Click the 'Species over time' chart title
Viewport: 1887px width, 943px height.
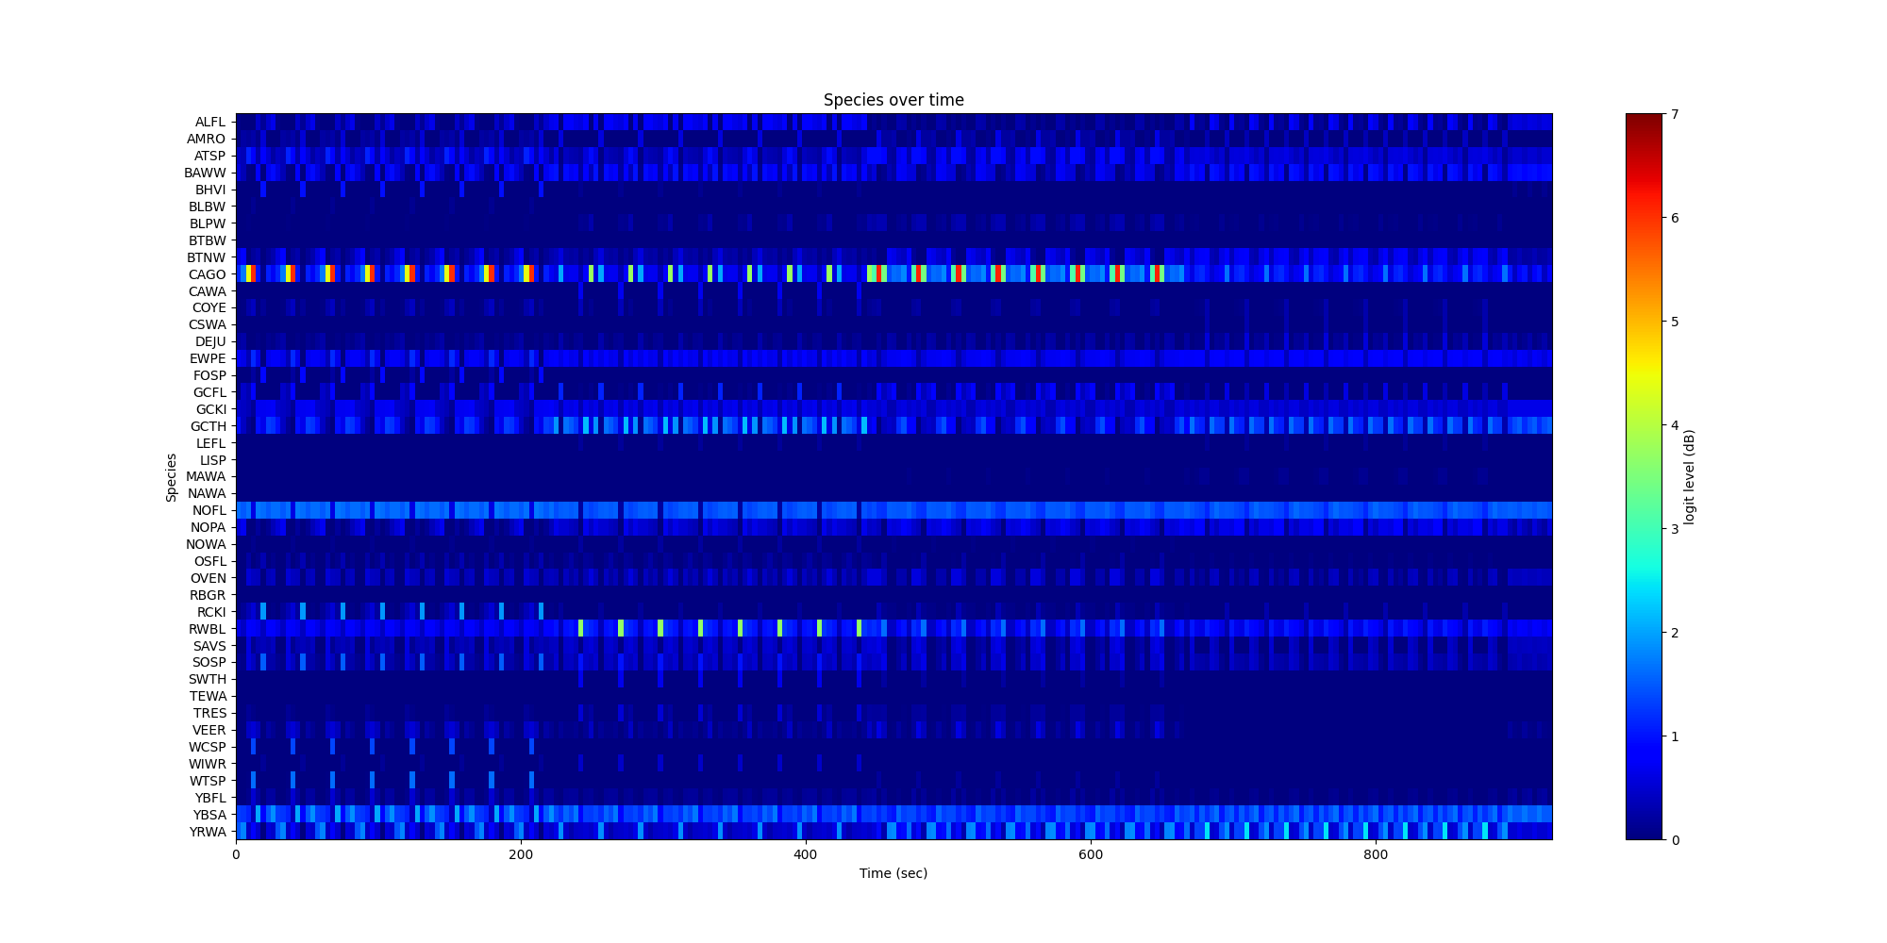(x=893, y=100)
